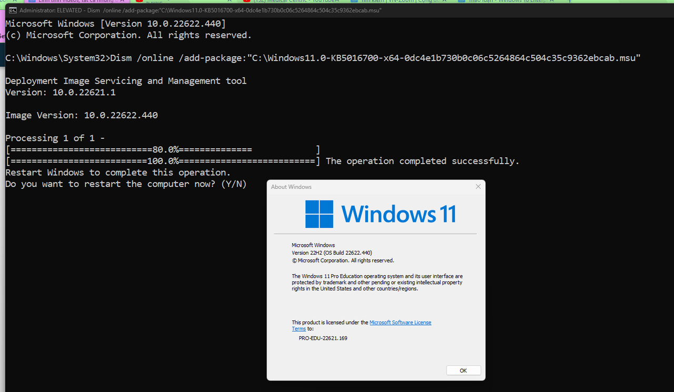Screen dimensions: 674x392
Task: Click the 'PRO-EDU-22621.169' licensee text
Action: [323, 338]
